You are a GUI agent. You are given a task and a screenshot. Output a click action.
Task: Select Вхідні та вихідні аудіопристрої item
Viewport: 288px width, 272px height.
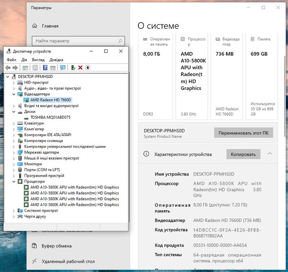click(51, 106)
